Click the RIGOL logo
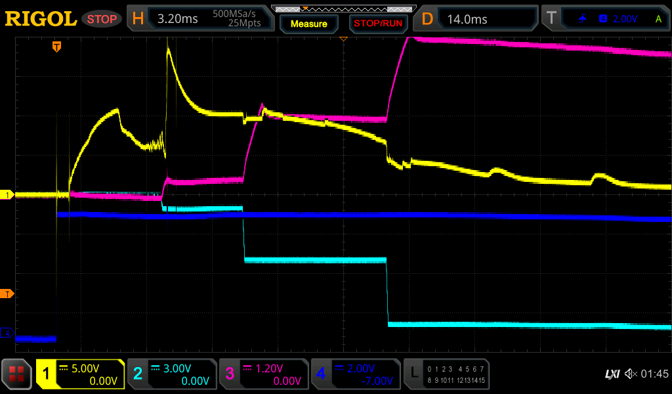Viewport: 672px width, 394px height. click(41, 19)
